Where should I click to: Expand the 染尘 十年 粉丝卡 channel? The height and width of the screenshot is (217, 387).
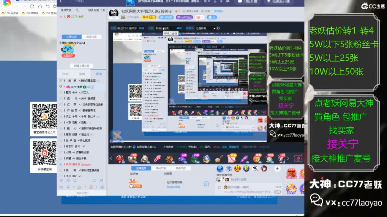61,116
